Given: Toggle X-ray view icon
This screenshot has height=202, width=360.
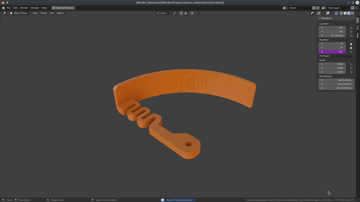Looking at the screenshot, I should (x=336, y=13).
